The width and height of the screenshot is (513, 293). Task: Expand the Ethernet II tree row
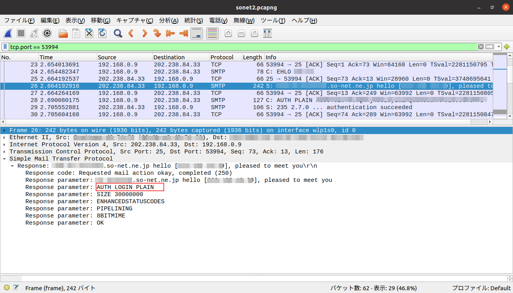(x=4, y=138)
